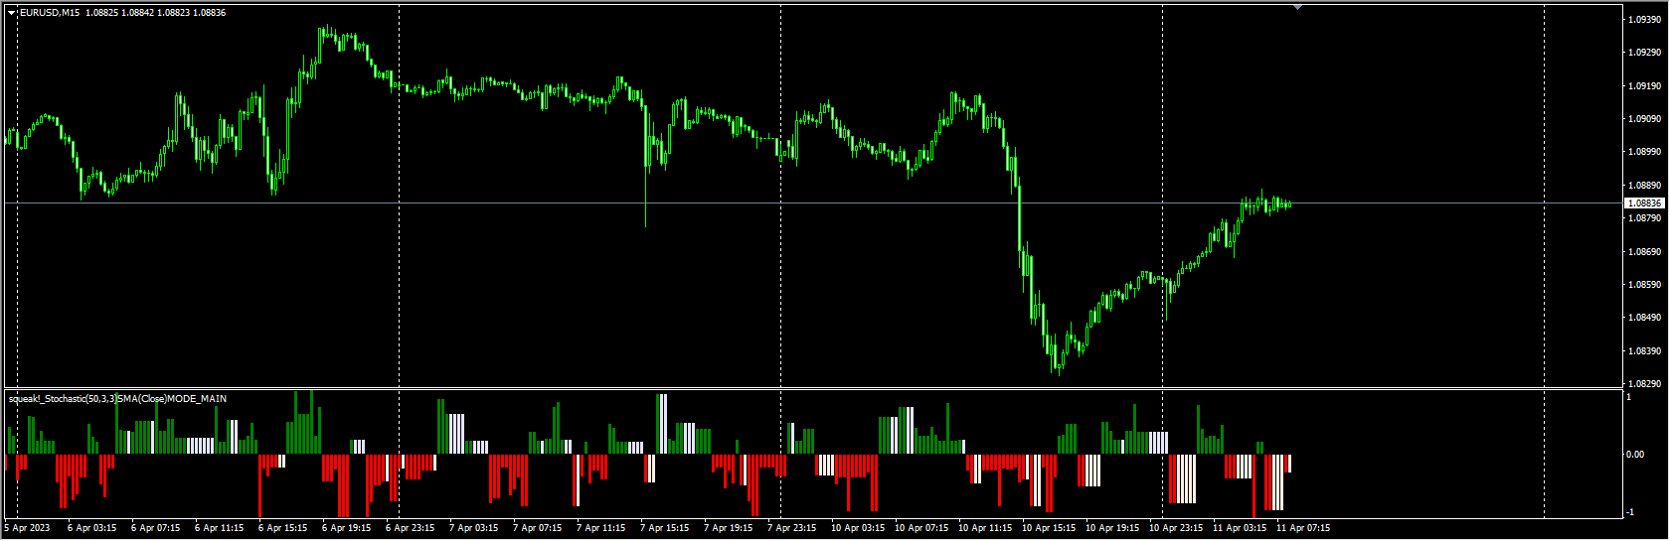Click the 1.08590 price axis label
The height and width of the screenshot is (541, 1670).
1645,285
